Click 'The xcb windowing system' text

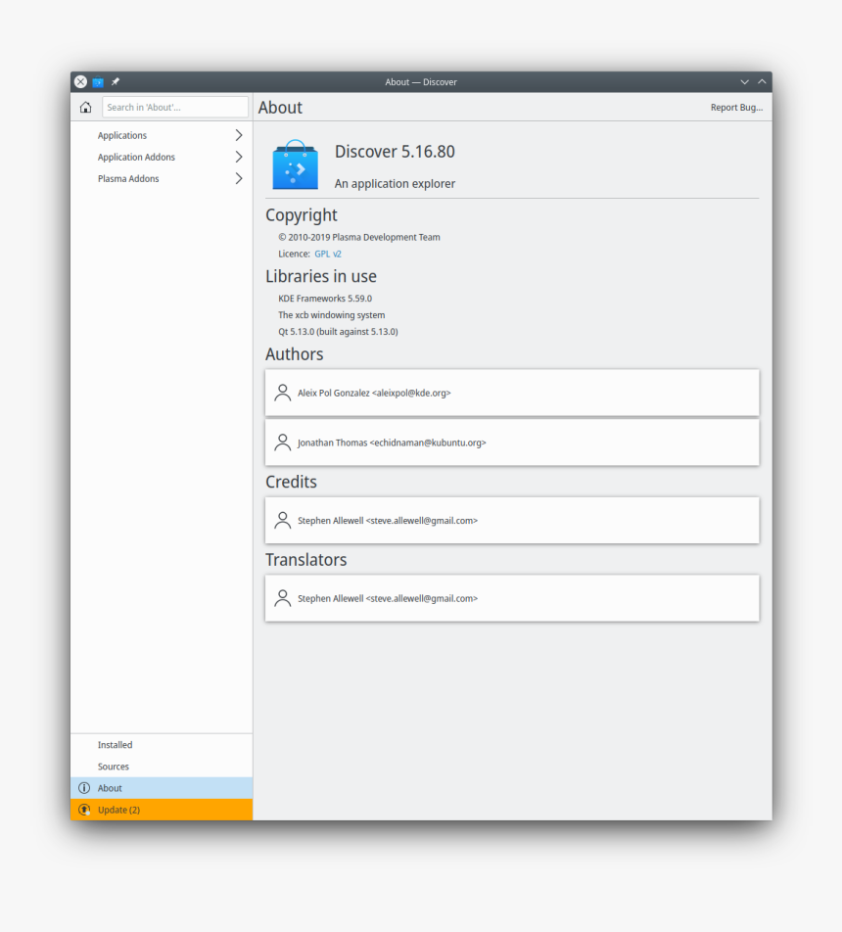click(x=331, y=315)
